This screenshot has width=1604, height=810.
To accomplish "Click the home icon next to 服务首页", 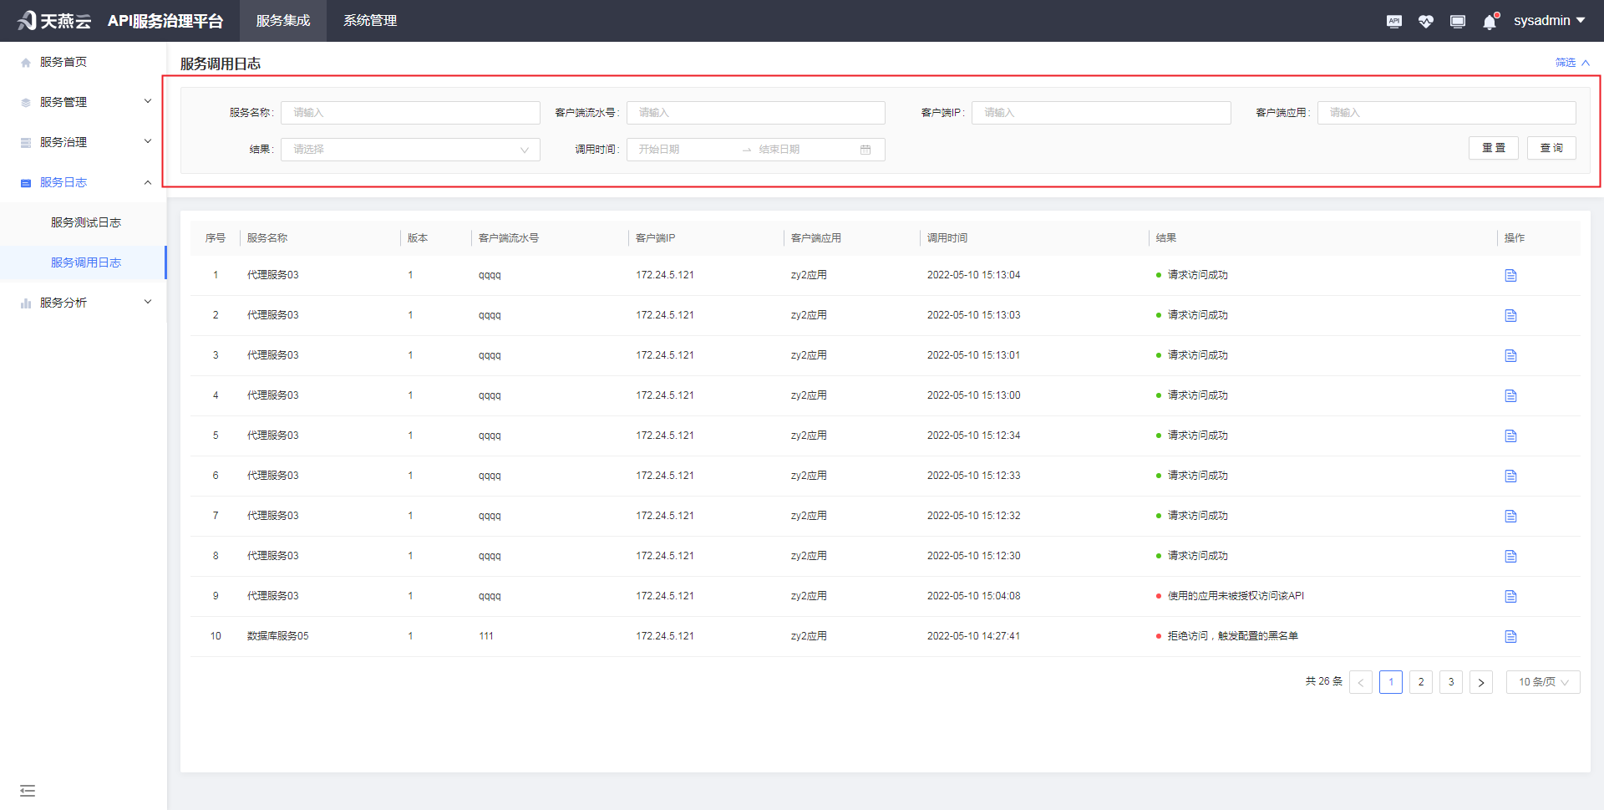I will [x=24, y=61].
